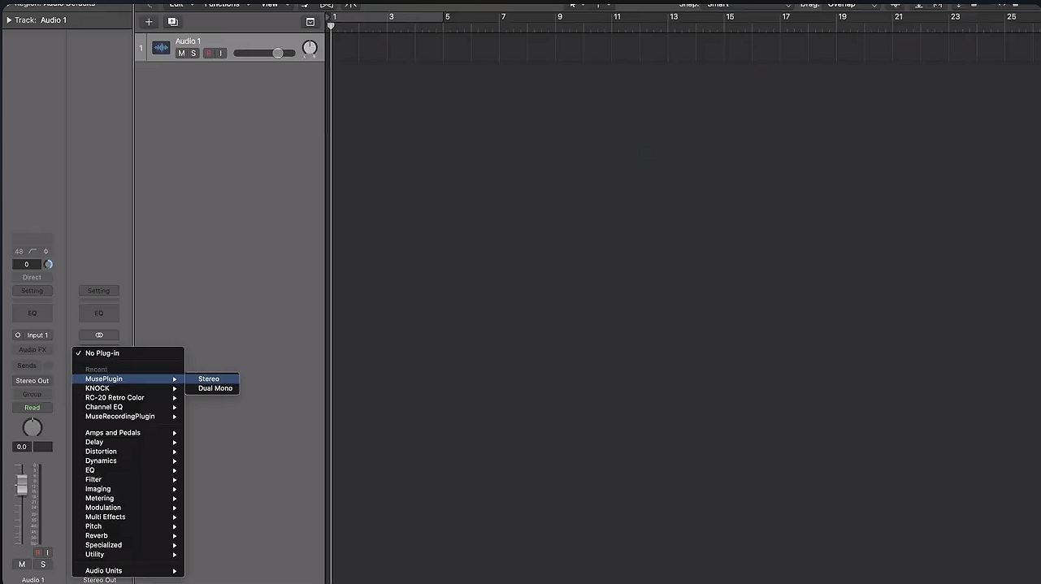Open the track header options dropdown icon

pyautogui.click(x=310, y=22)
